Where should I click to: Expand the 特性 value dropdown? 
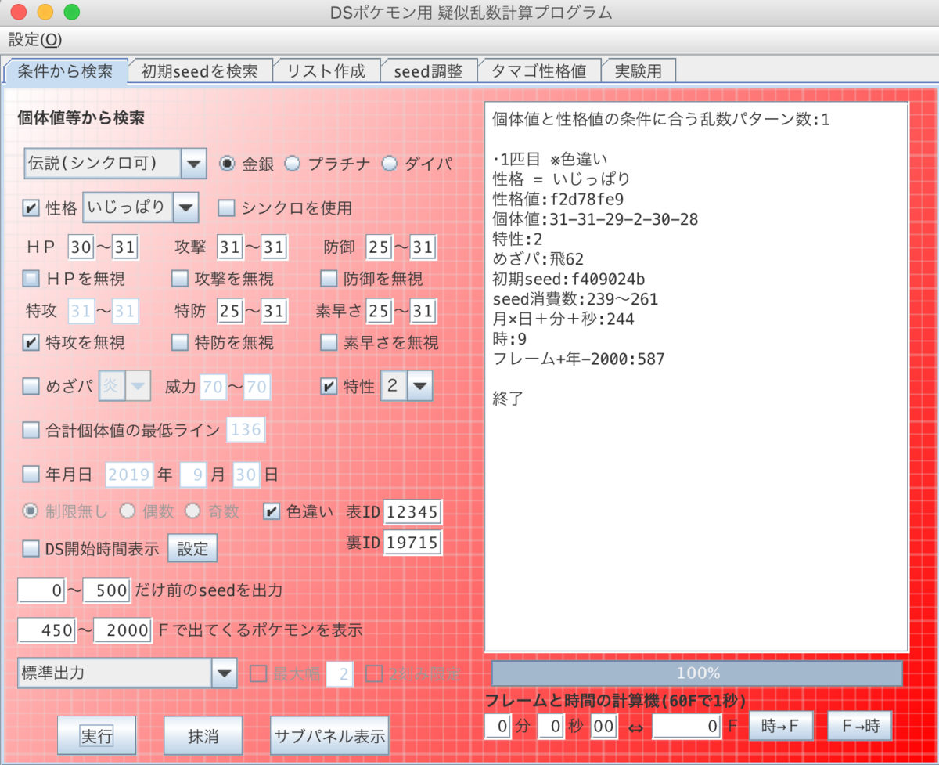[419, 386]
